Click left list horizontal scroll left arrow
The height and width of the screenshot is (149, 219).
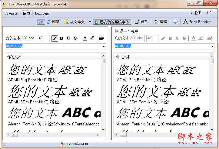coord(8,135)
